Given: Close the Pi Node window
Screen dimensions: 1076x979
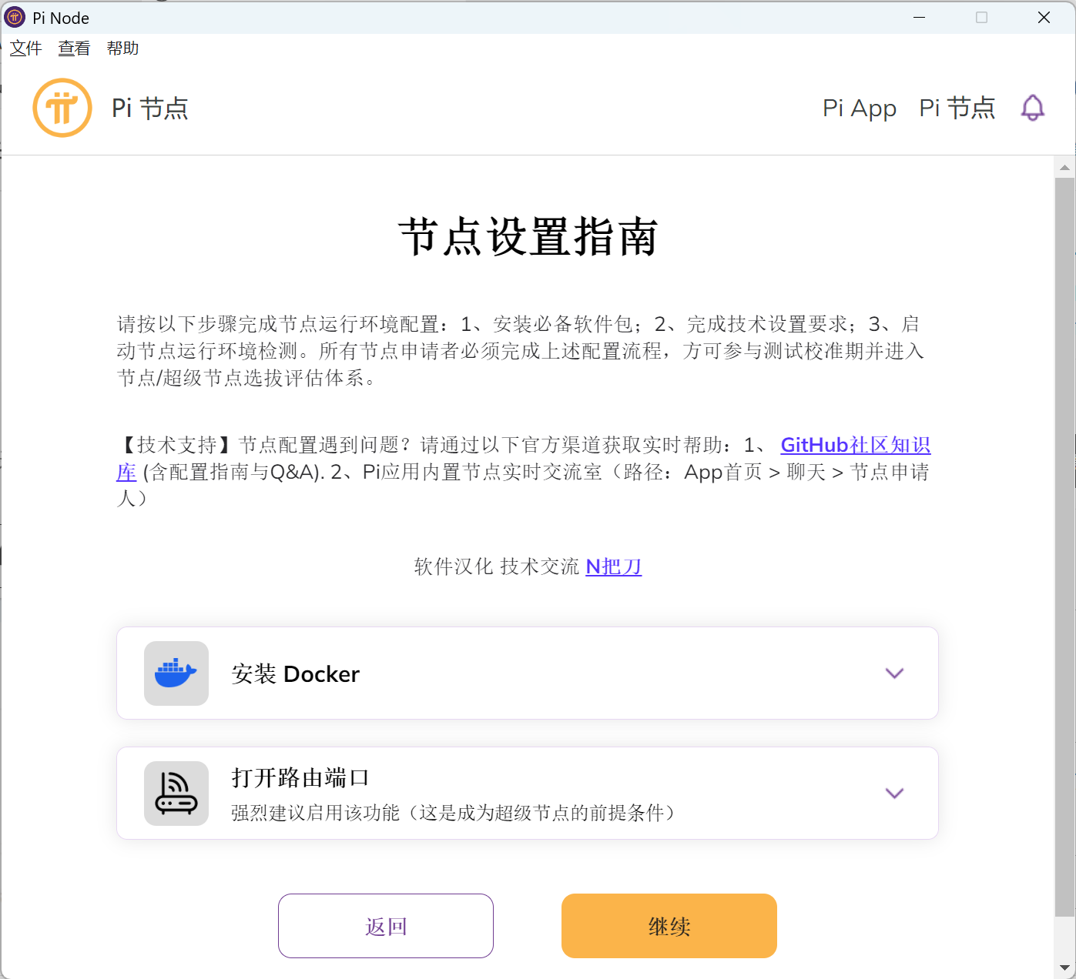Looking at the screenshot, I should (1044, 17).
